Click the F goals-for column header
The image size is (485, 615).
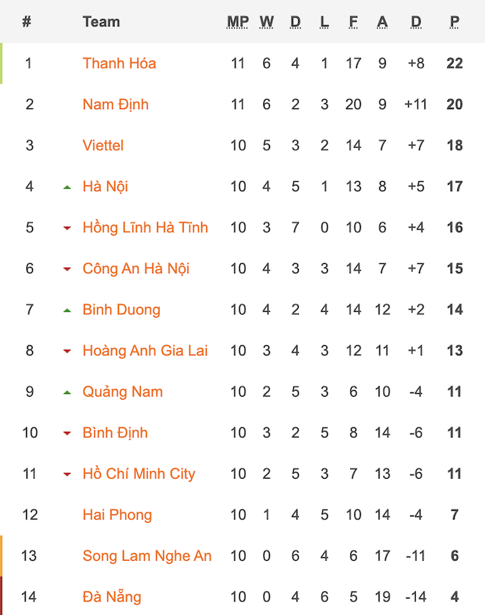click(353, 22)
